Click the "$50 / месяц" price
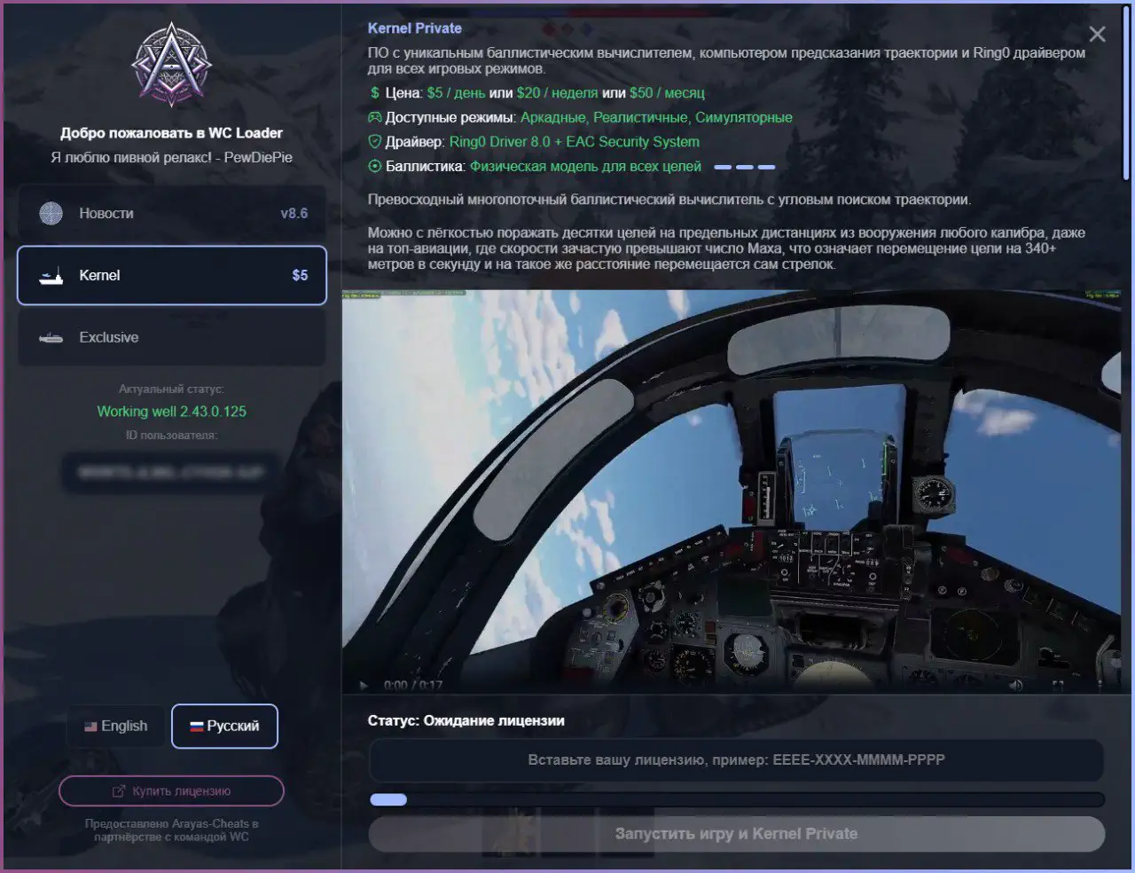The width and height of the screenshot is (1135, 873). click(x=667, y=93)
